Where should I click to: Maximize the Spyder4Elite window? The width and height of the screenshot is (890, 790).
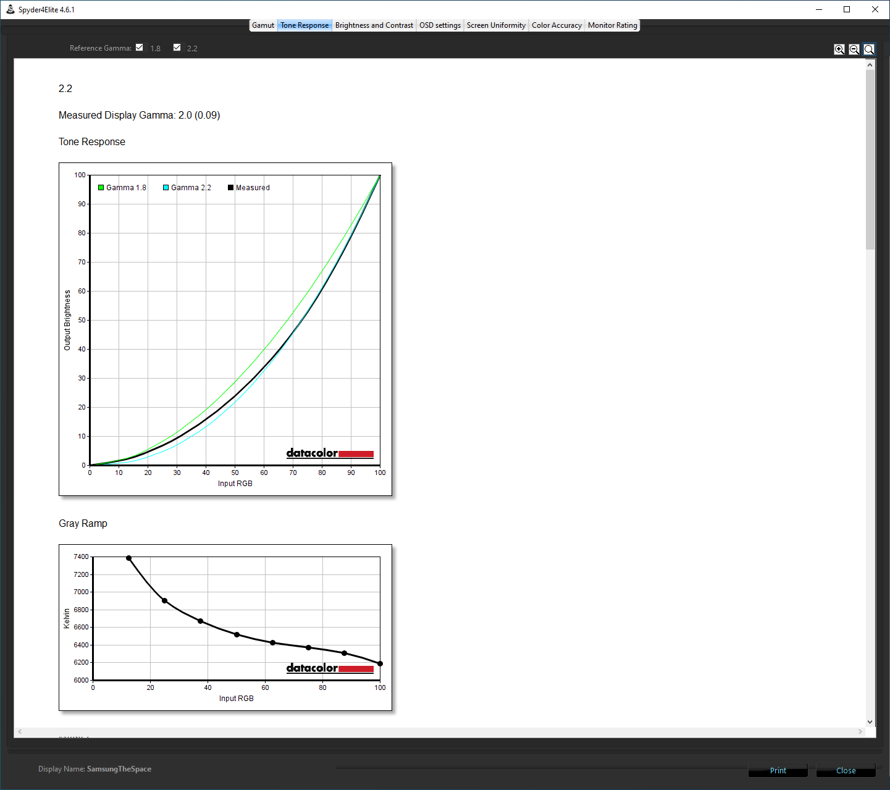847,9
